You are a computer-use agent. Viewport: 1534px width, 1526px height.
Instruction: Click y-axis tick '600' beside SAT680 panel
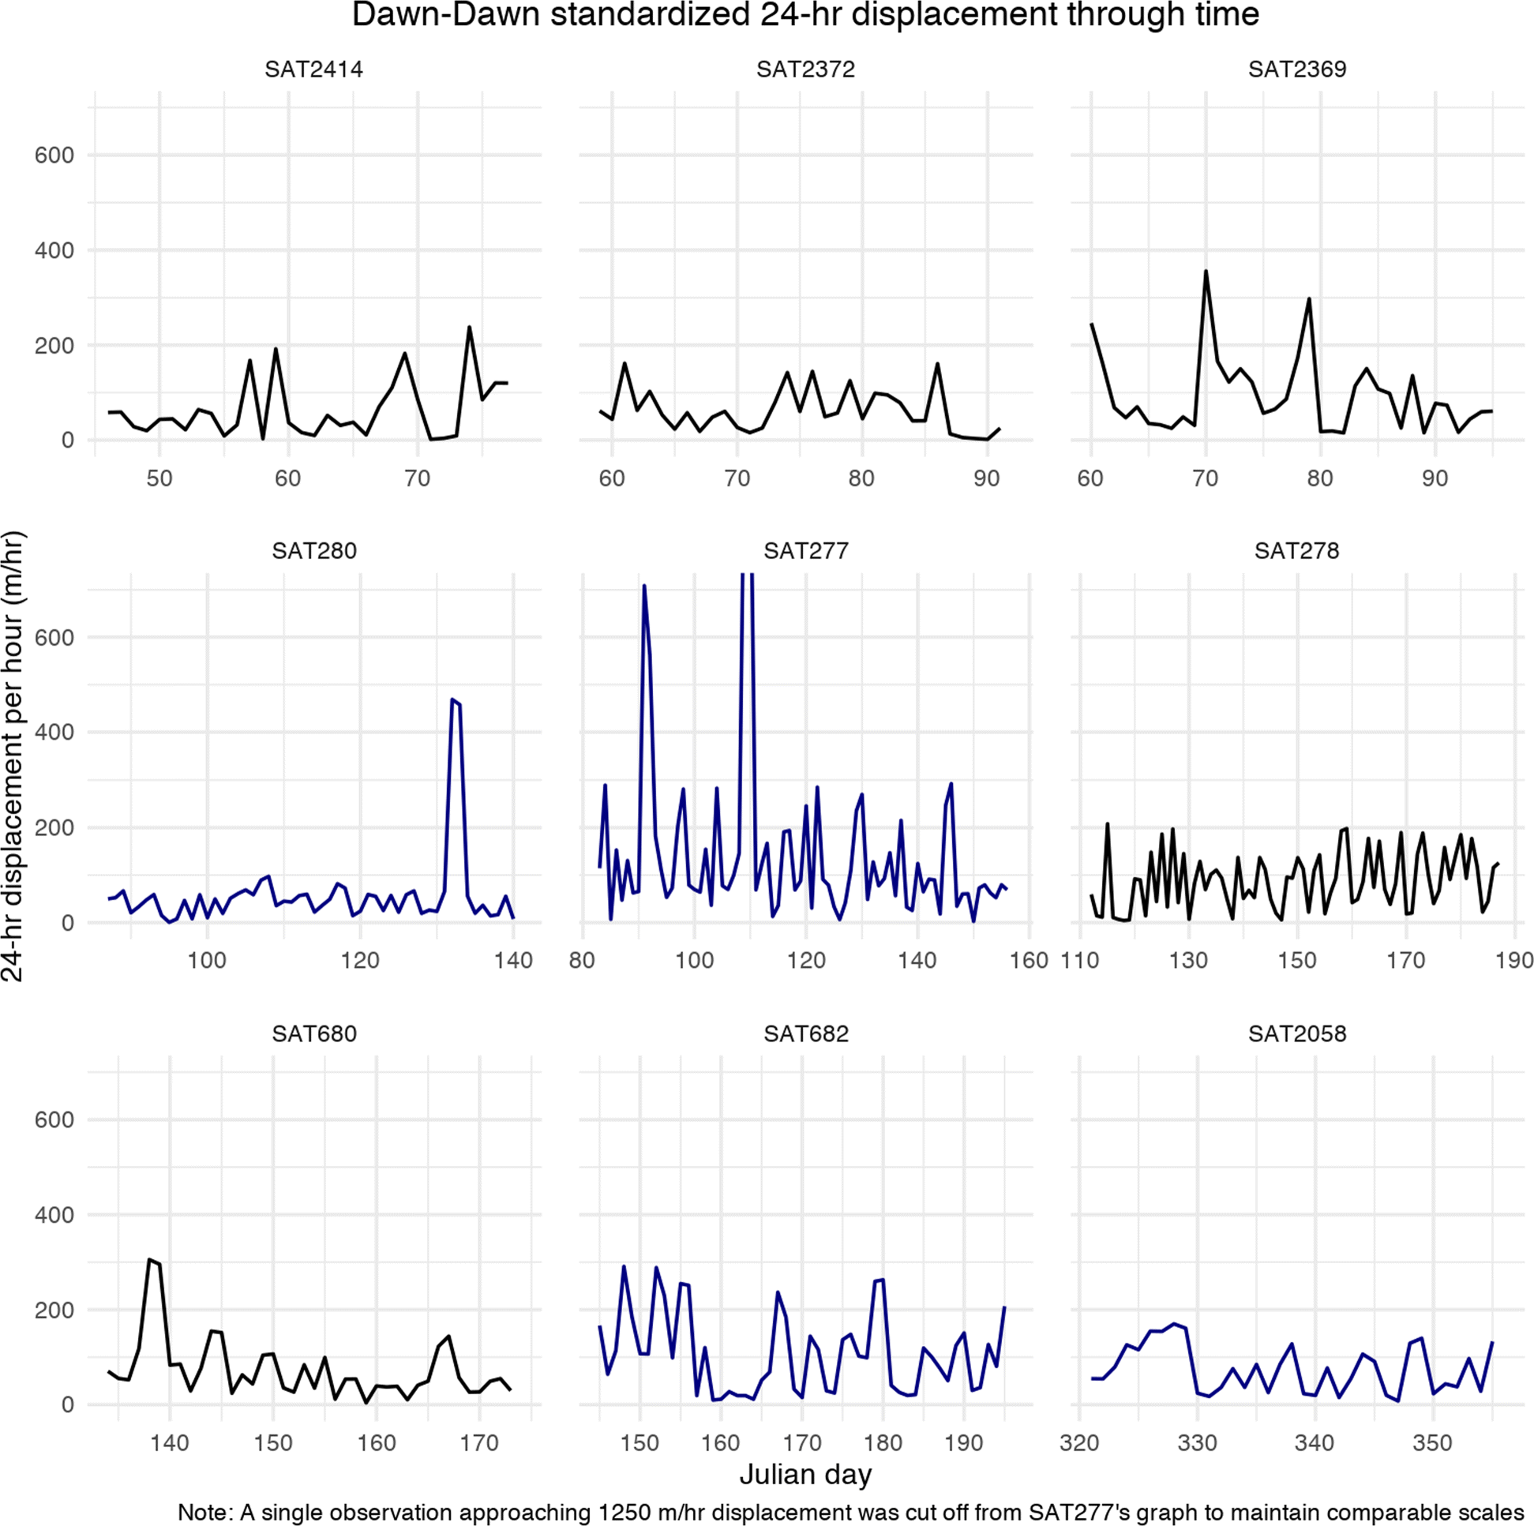click(54, 1120)
